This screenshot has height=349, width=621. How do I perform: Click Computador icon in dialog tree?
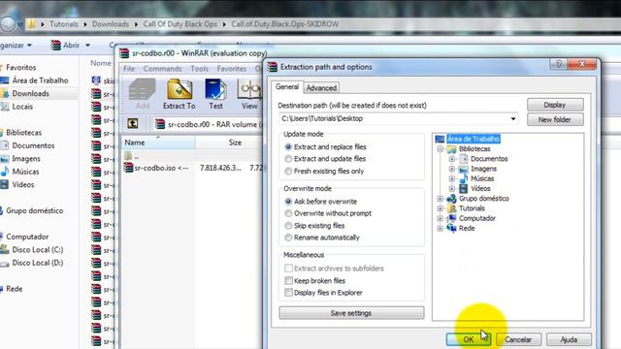click(x=451, y=218)
